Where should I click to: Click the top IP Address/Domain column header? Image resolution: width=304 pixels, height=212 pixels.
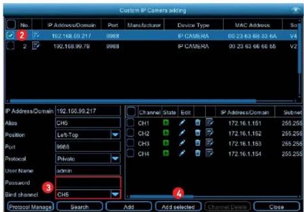tap(71, 25)
